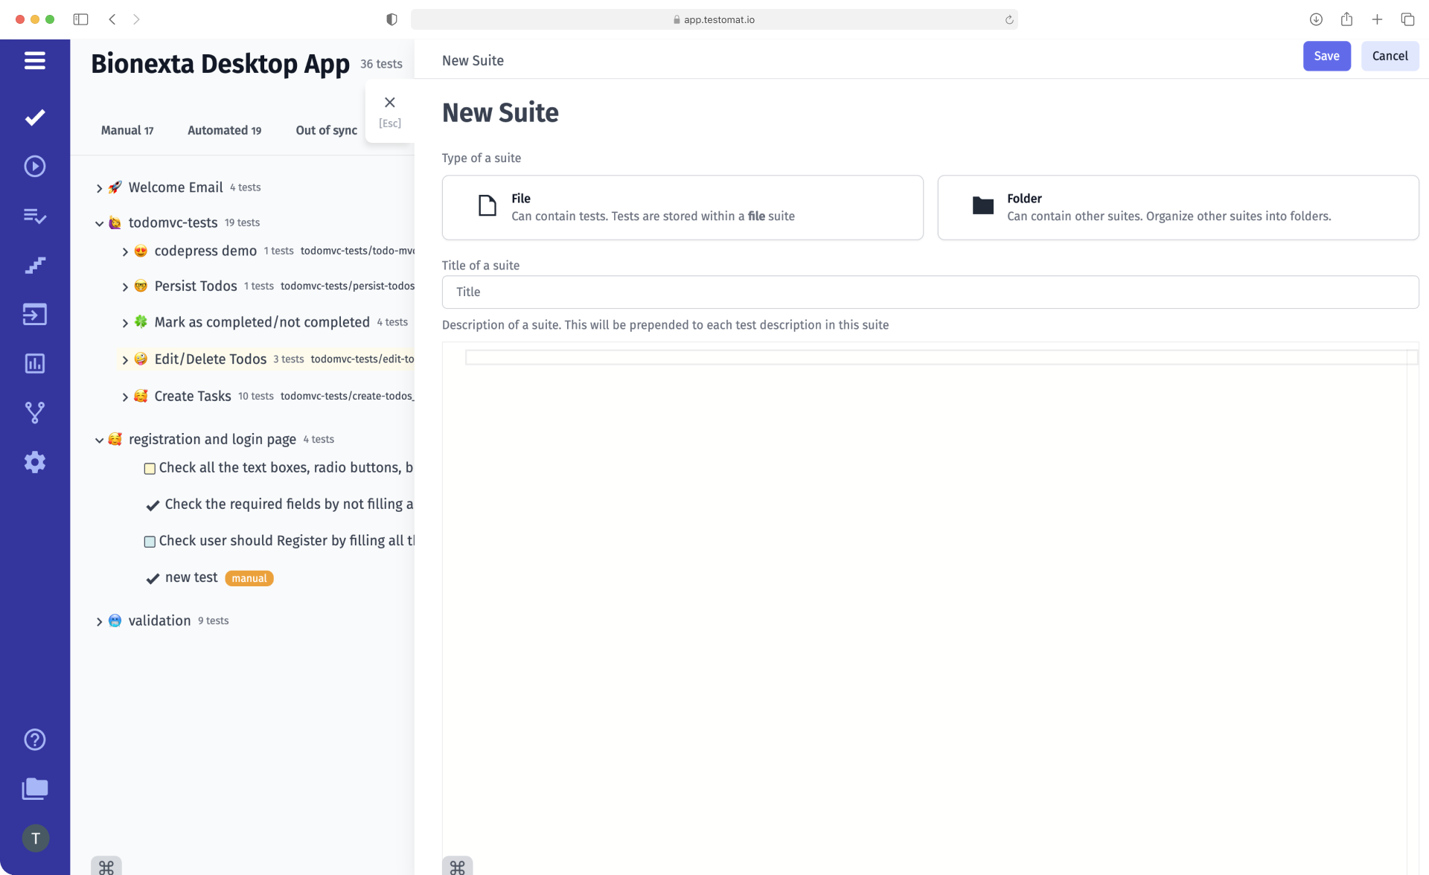This screenshot has height=875, width=1429.
Task: Open the Analytics bar chart icon
Action: click(34, 363)
